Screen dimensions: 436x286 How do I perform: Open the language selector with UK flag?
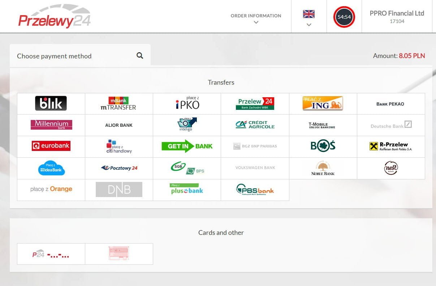[308, 14]
